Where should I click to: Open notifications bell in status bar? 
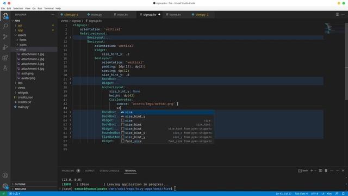[343, 194]
